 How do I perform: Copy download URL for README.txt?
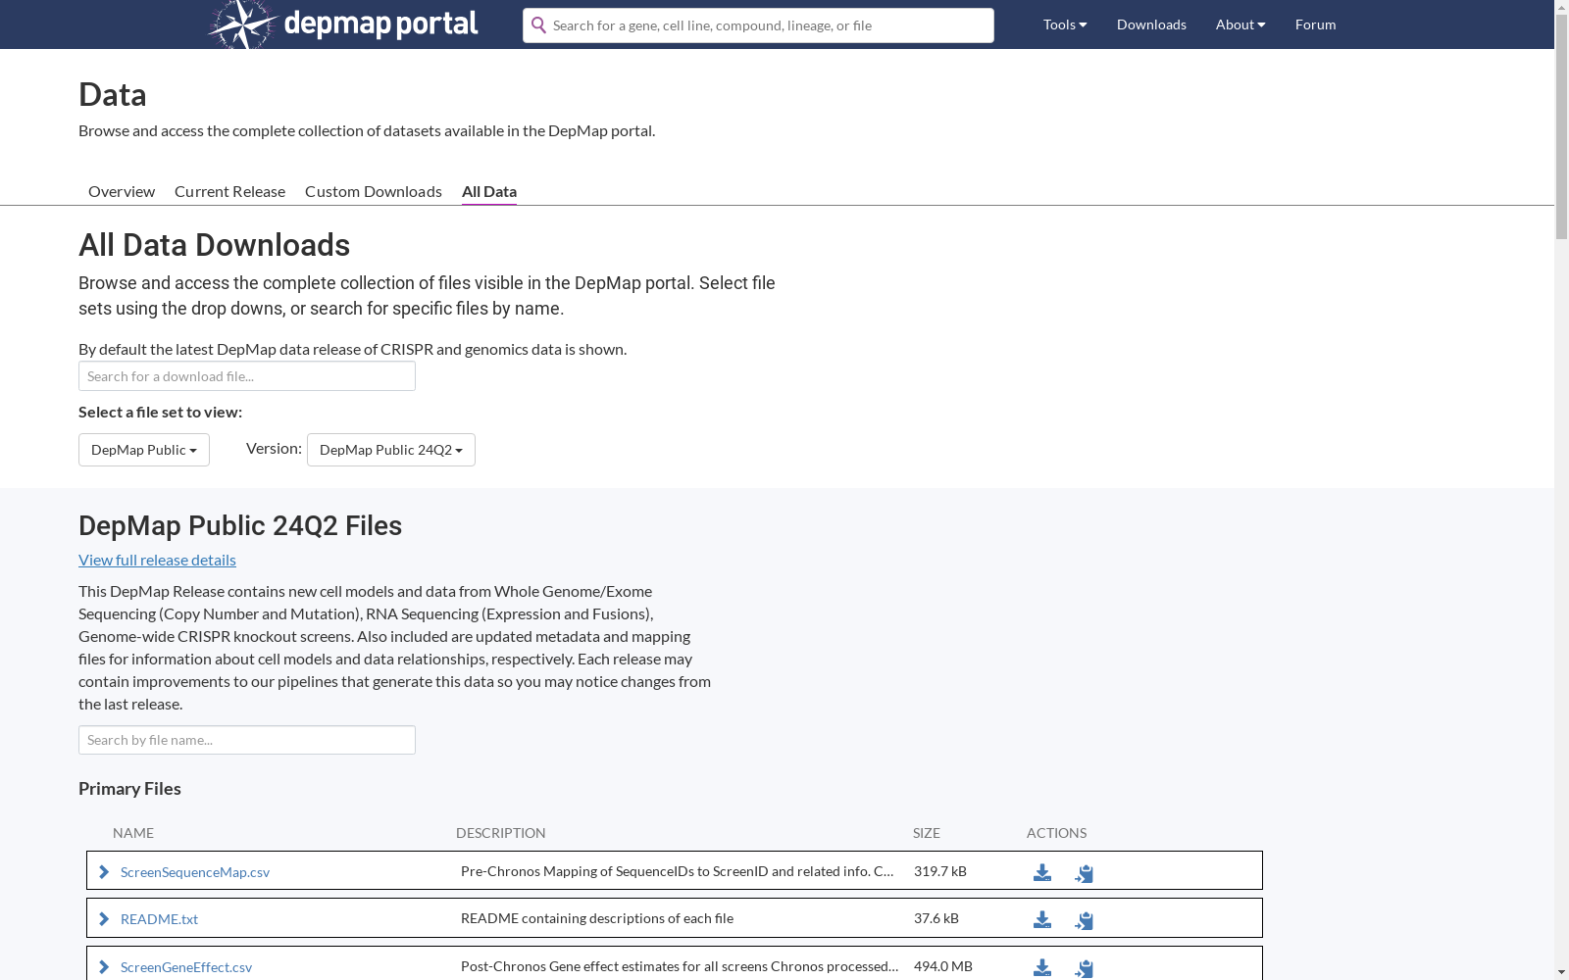click(1084, 920)
